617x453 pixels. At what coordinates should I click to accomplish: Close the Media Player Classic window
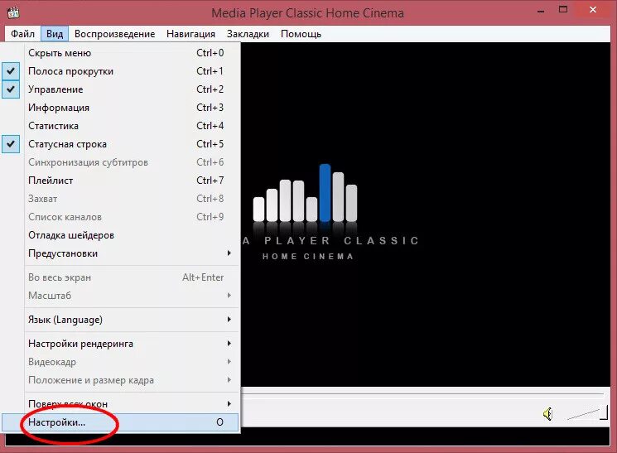point(593,10)
